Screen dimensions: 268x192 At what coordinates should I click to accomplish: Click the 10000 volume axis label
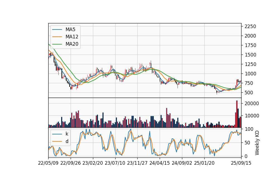click(252, 116)
